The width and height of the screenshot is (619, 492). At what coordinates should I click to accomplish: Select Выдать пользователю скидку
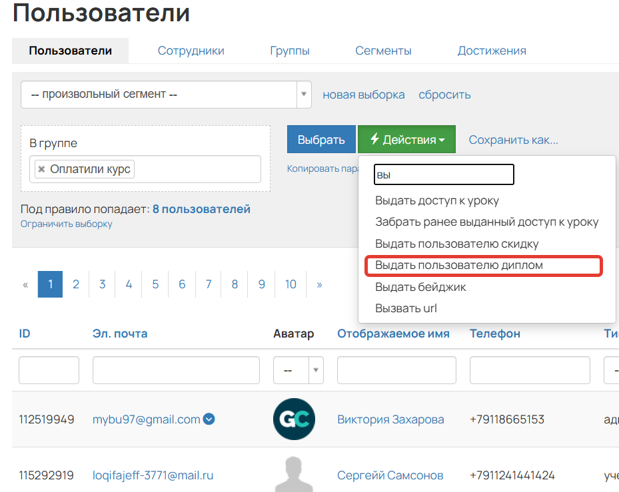click(x=456, y=244)
